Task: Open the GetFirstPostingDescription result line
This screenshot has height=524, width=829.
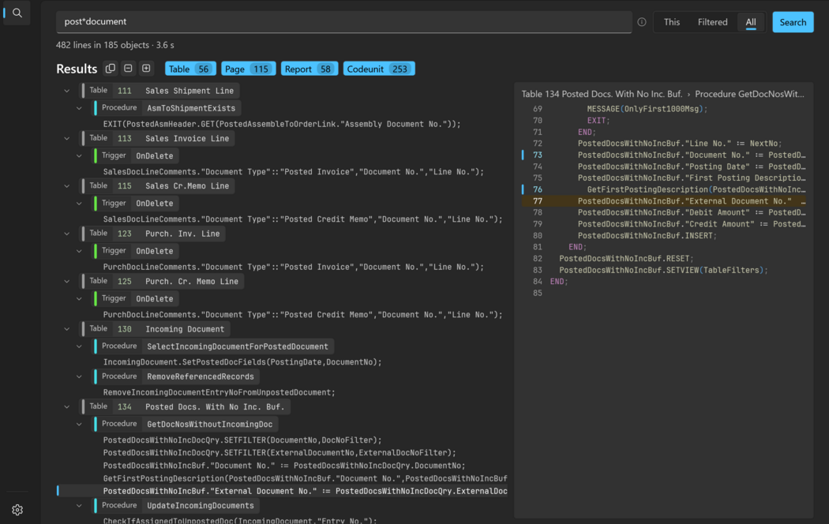Action: coord(305,478)
